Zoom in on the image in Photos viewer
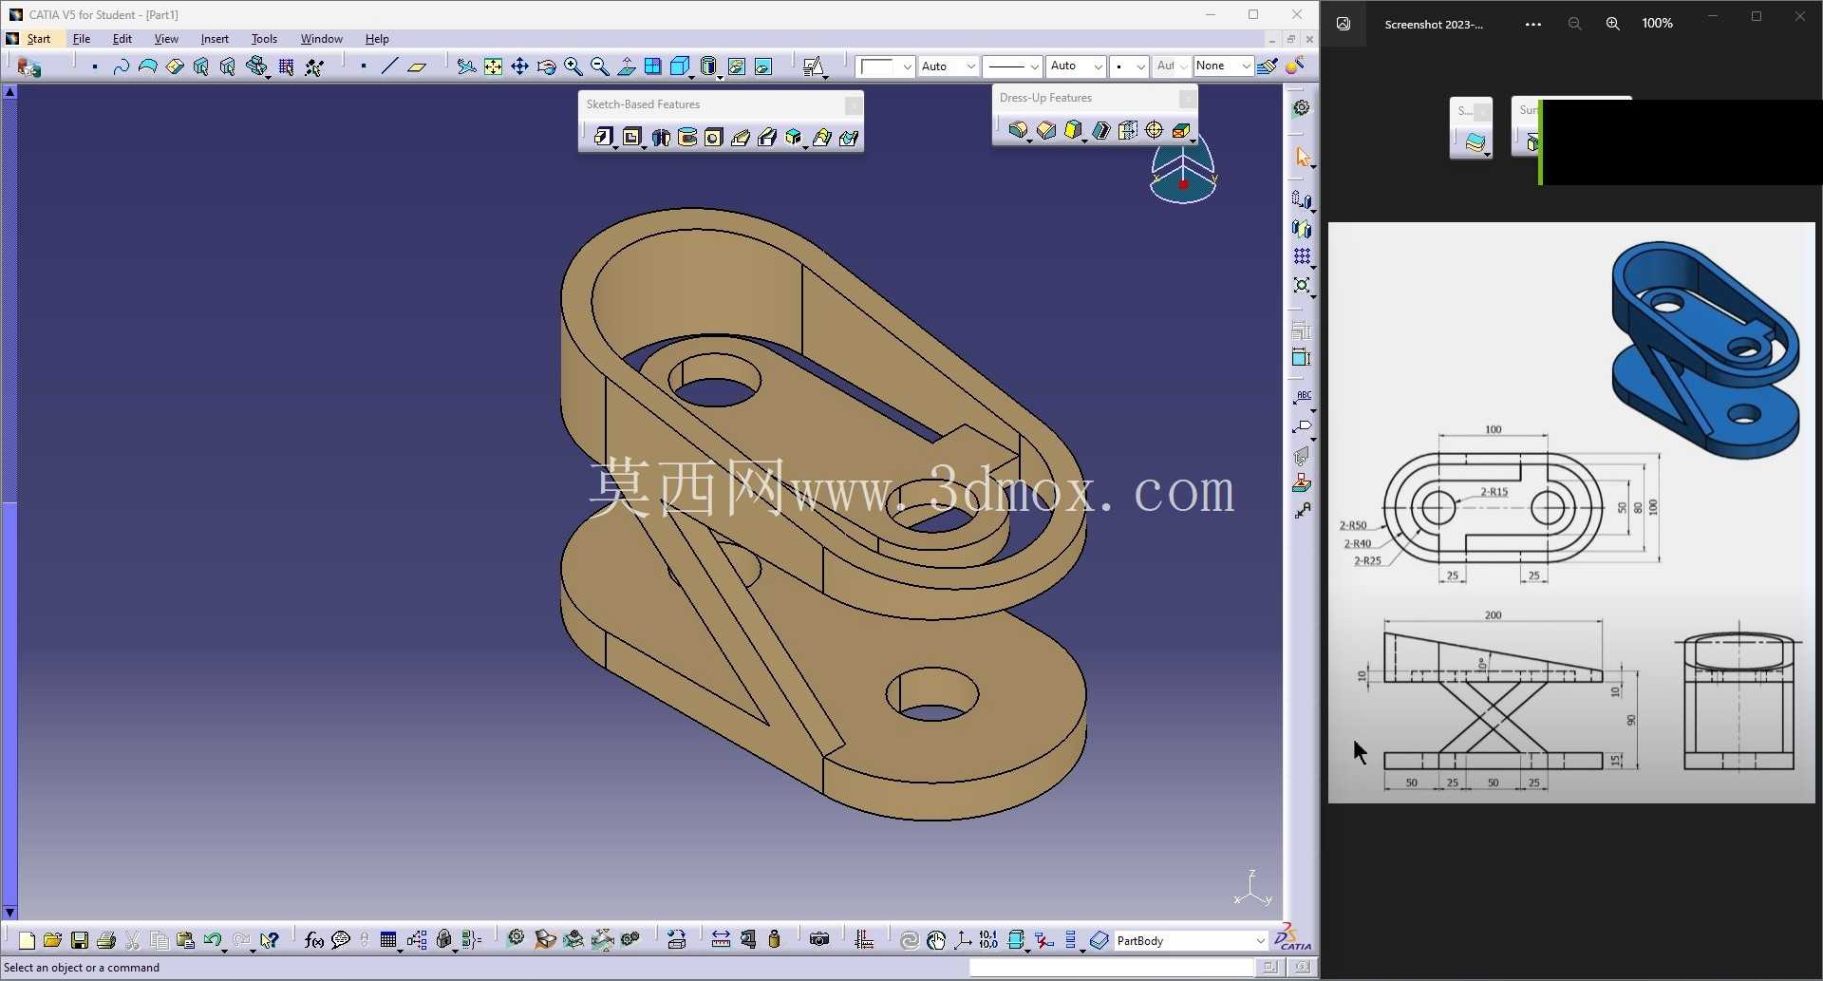 coord(1612,24)
